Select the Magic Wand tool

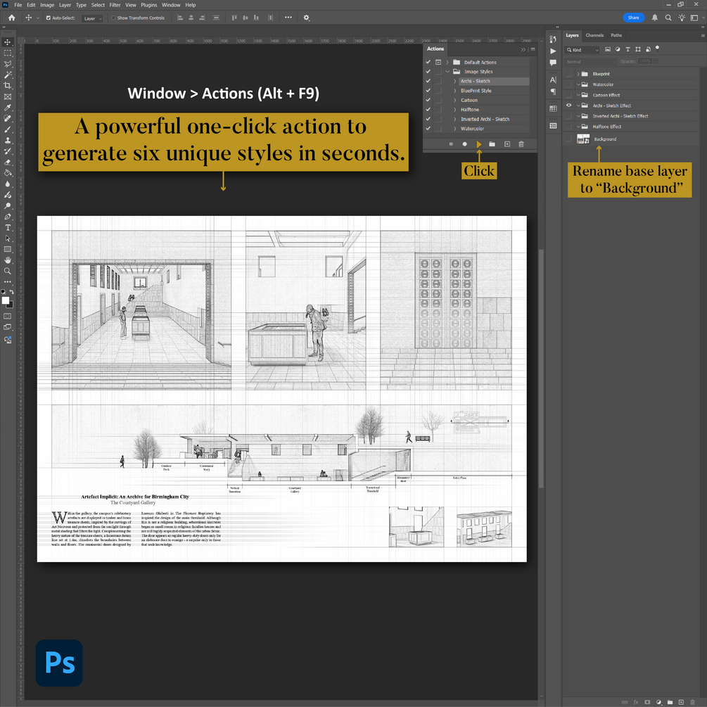[8, 75]
